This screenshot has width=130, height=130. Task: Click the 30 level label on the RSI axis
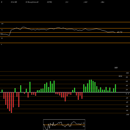click(x=2, y=38)
